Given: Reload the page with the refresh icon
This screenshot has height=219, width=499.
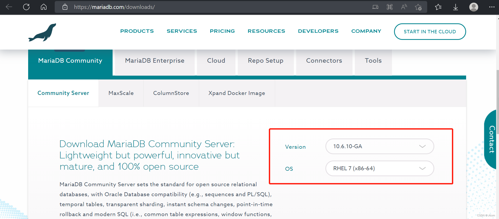Looking at the screenshot, I should 26,7.
